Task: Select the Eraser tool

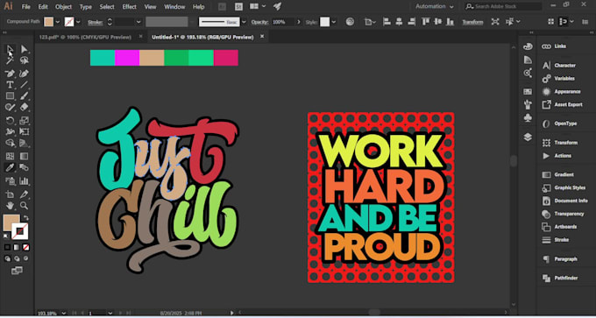Action: 24,108
